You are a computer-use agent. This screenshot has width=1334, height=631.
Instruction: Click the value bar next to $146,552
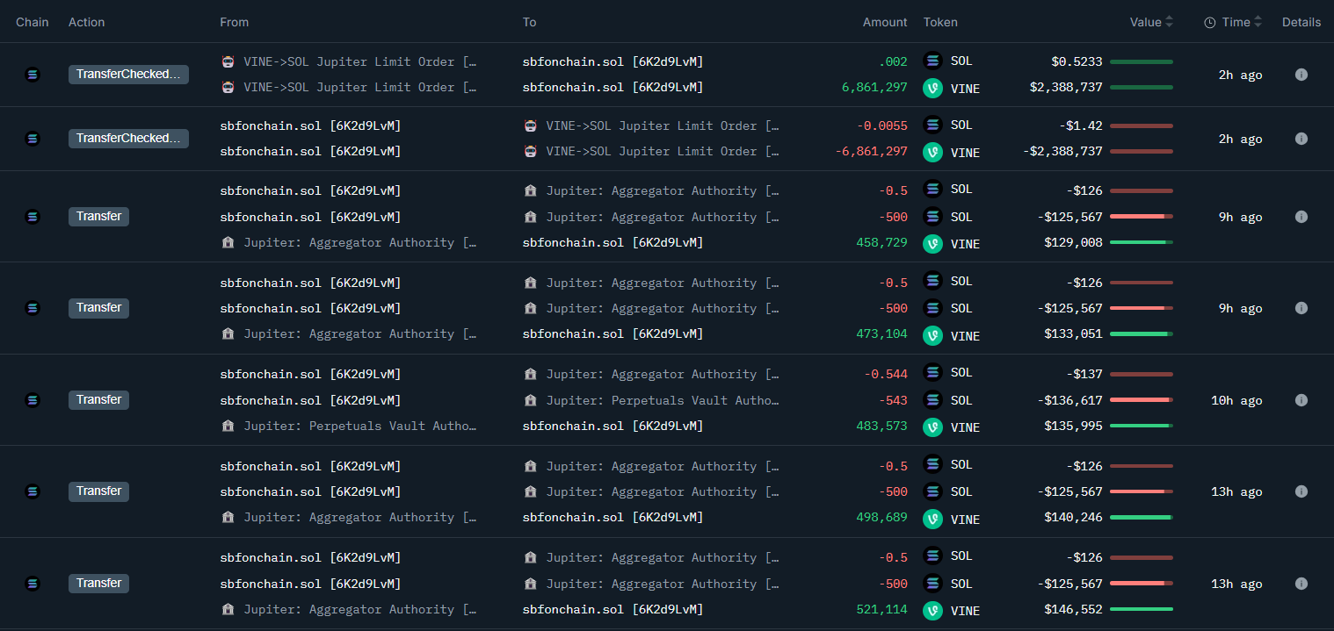tap(1141, 609)
